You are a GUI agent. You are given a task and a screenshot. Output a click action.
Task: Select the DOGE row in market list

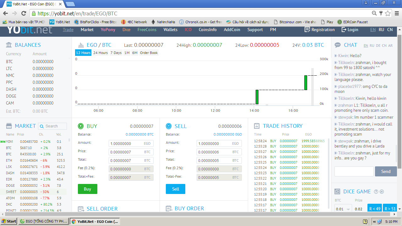[x=34, y=186]
